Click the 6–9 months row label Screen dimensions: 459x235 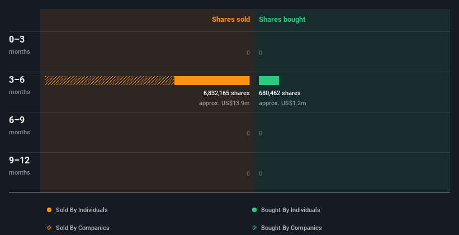tap(20, 126)
